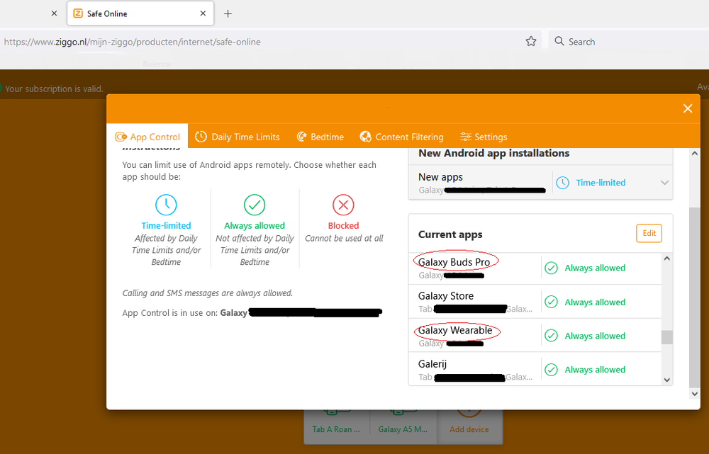The height and width of the screenshot is (454, 709).
Task: Open the New apps Time-limited selection
Action: 613,183
